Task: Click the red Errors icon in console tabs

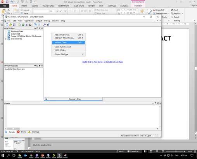Action: (x=18, y=132)
